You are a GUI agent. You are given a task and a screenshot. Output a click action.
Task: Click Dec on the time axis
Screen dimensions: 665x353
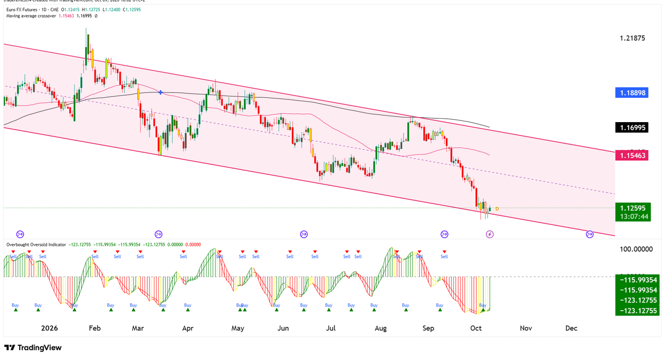[x=572, y=328]
